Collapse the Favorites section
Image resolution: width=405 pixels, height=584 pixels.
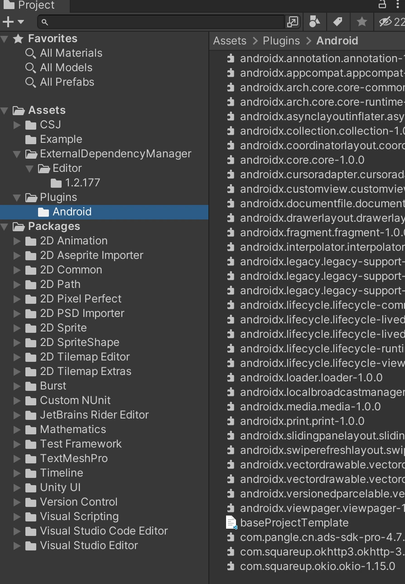click(5, 39)
